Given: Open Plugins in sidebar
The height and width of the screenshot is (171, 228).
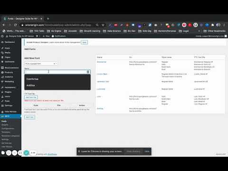Looking at the screenshot, I should click(x=8, y=92).
